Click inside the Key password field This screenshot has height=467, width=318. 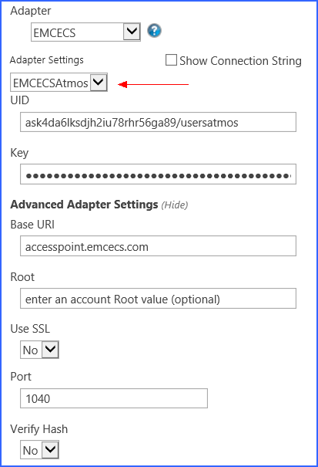[x=158, y=174]
